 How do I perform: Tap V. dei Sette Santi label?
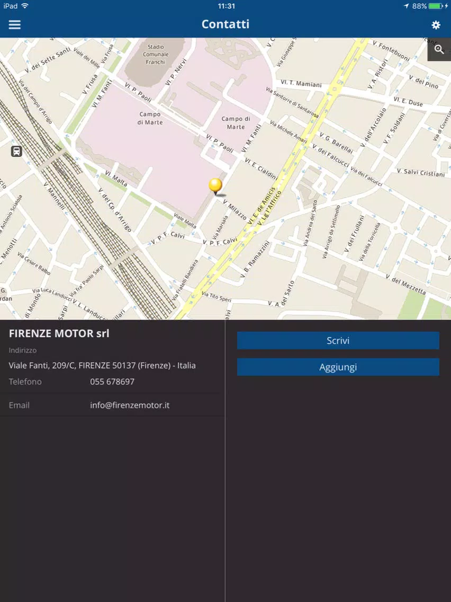(x=48, y=59)
